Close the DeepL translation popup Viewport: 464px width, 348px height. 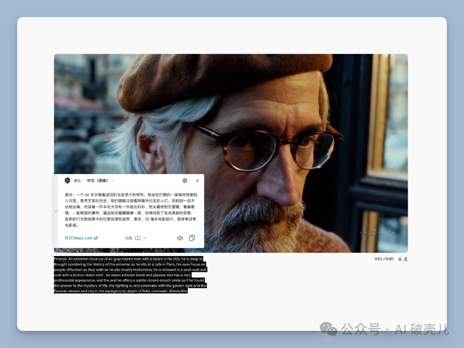click(197, 181)
